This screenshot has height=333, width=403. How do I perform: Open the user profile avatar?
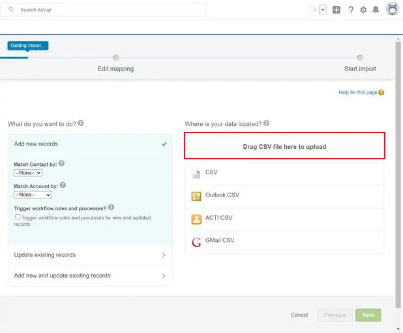392,9
